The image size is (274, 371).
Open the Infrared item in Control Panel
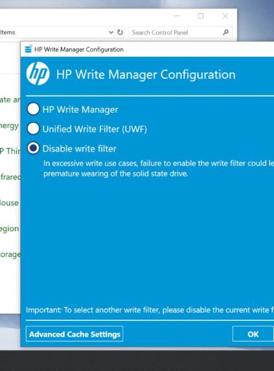tap(10, 177)
